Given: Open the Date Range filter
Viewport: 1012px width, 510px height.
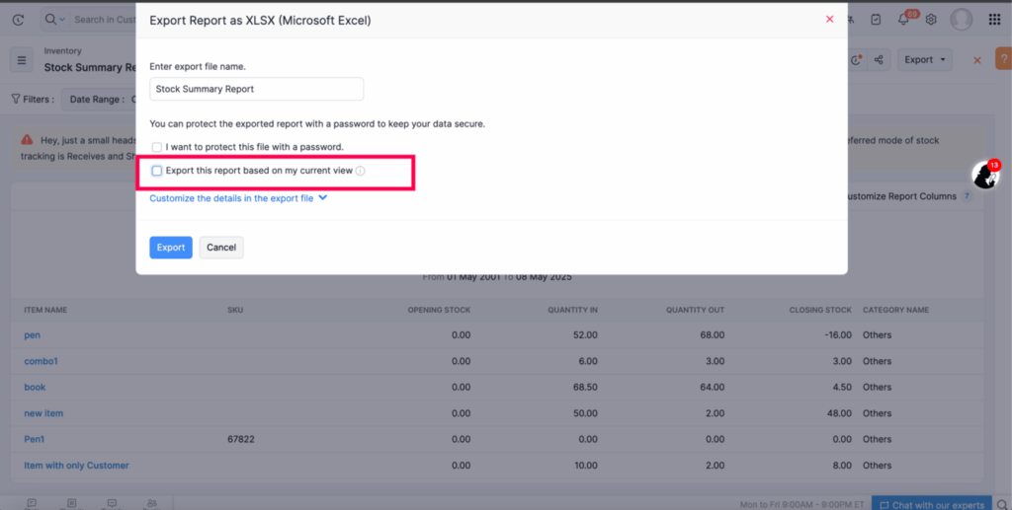Looking at the screenshot, I should [100, 100].
